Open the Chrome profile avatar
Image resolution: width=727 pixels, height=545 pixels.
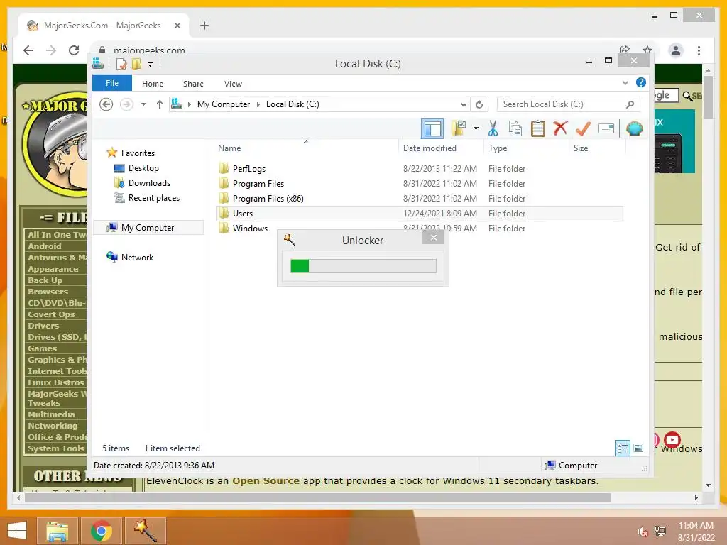(x=676, y=50)
